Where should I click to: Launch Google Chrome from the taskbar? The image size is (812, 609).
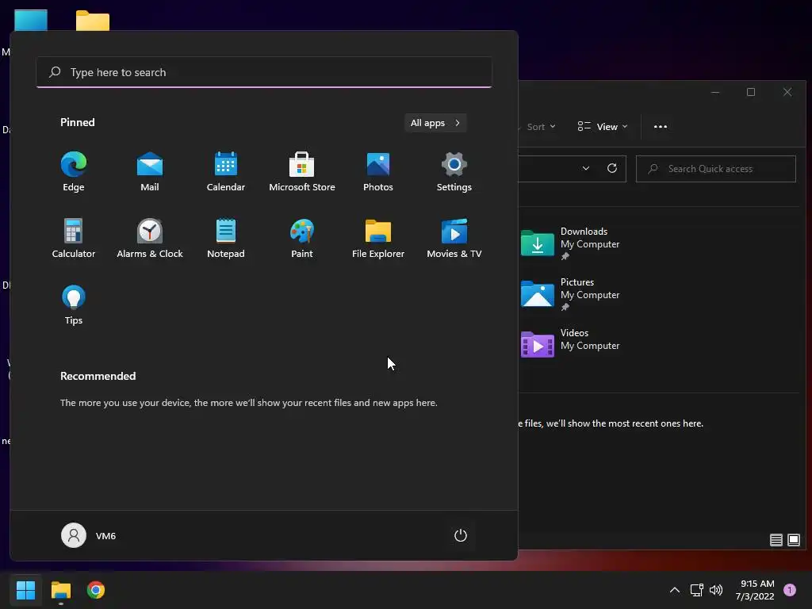(x=96, y=590)
